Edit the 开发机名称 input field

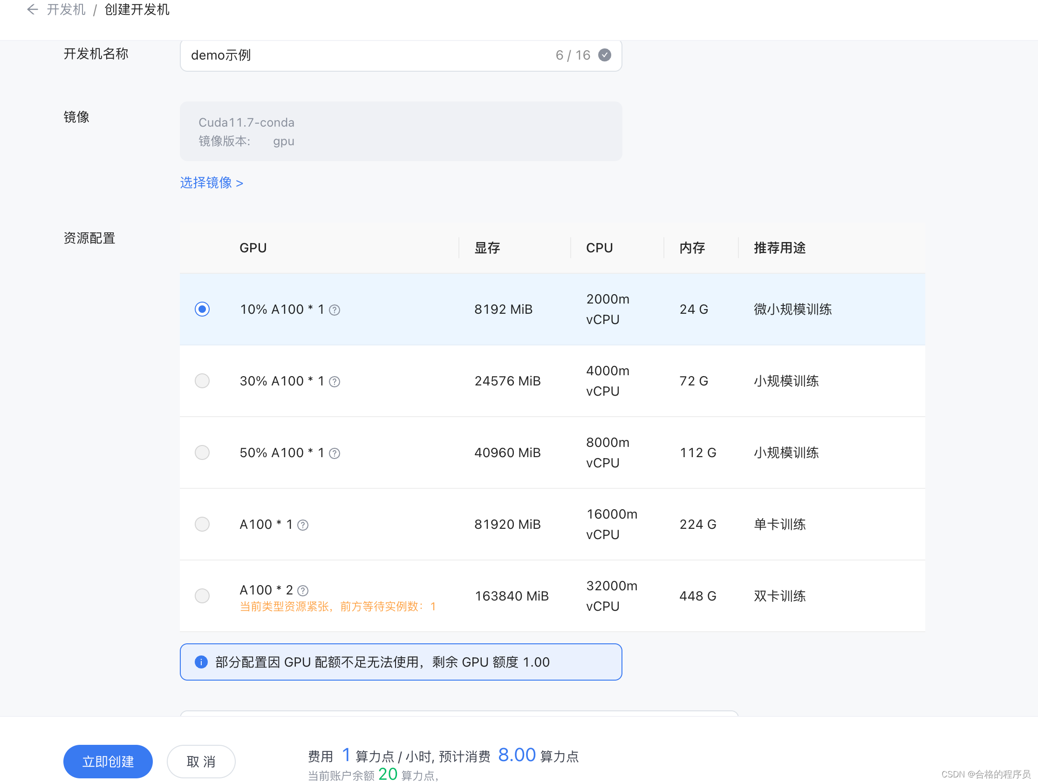(x=401, y=55)
